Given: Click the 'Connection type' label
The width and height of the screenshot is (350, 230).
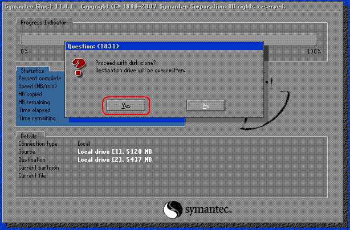Looking at the screenshot, I should pyautogui.click(x=38, y=144).
